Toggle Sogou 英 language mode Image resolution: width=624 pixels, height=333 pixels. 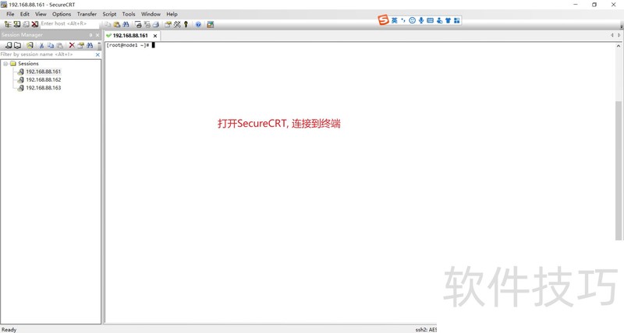click(395, 20)
